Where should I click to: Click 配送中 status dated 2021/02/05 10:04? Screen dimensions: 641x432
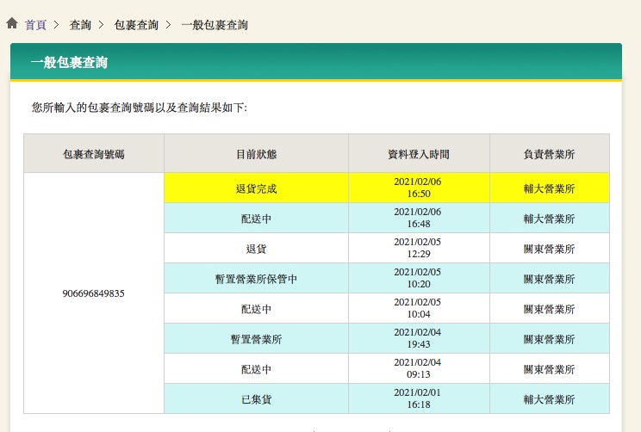click(x=257, y=309)
